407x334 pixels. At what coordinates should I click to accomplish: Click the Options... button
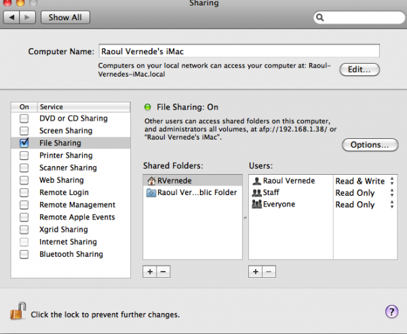pos(370,145)
